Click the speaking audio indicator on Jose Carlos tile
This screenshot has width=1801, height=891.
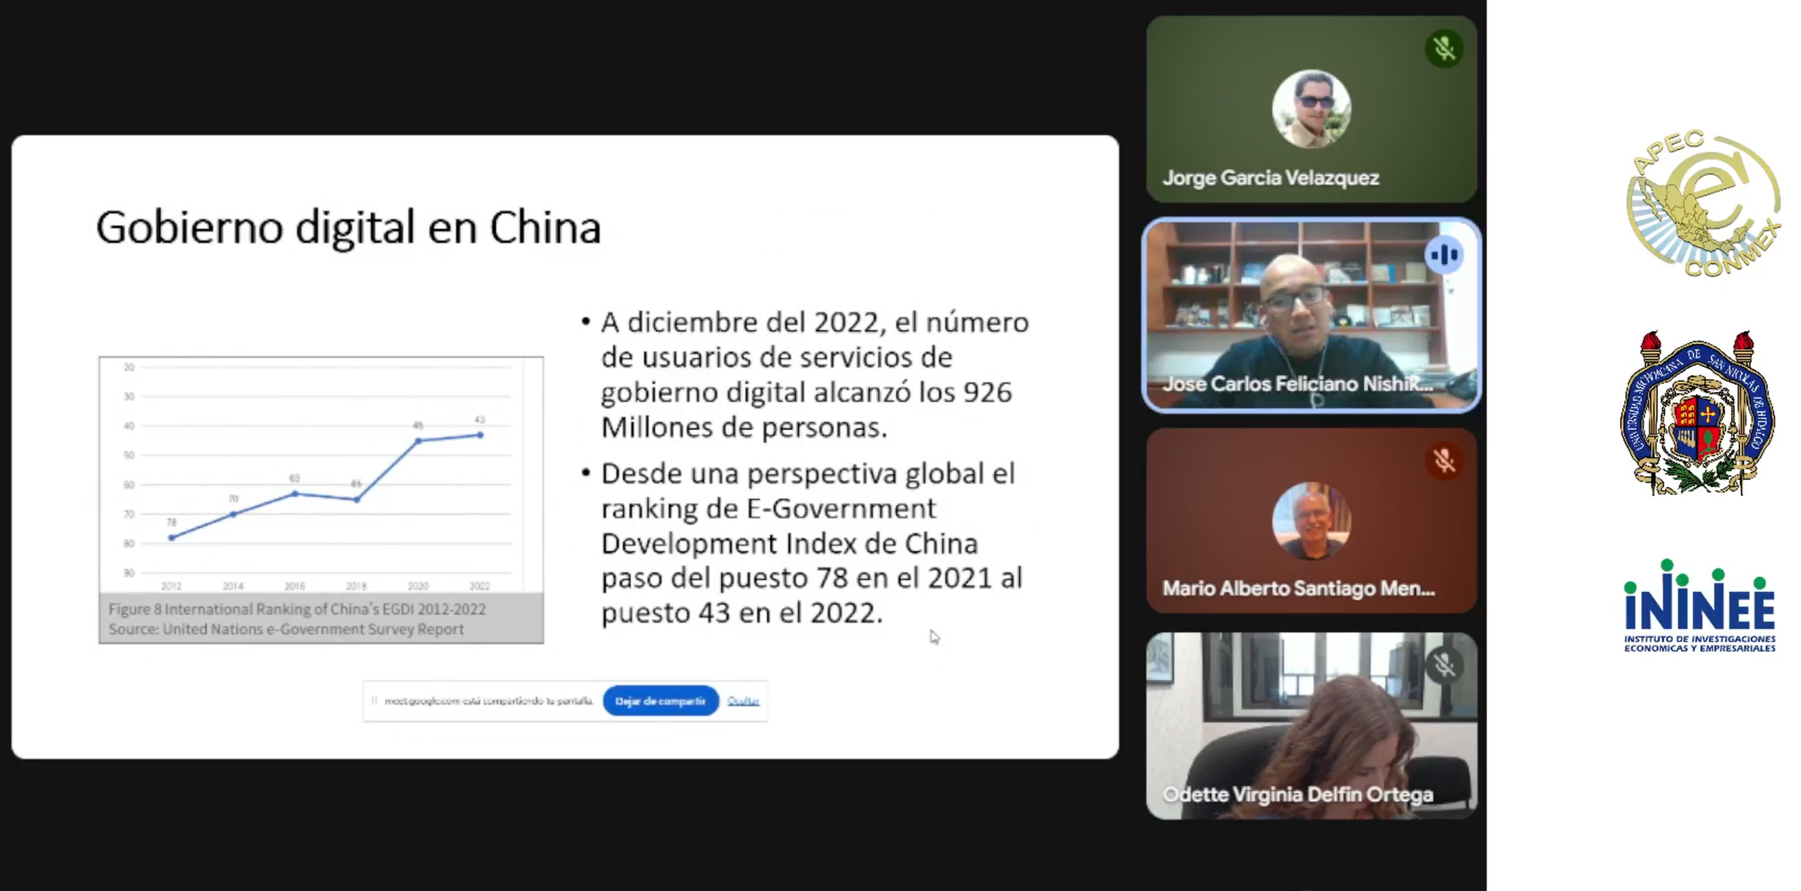[1443, 255]
